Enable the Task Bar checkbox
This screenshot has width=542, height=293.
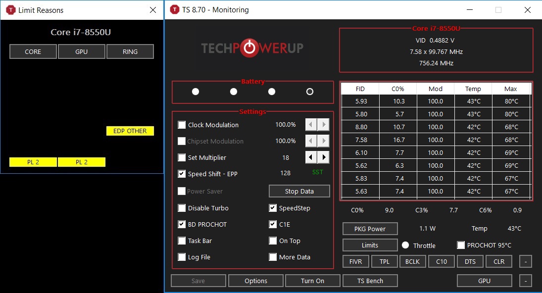tap(182, 241)
